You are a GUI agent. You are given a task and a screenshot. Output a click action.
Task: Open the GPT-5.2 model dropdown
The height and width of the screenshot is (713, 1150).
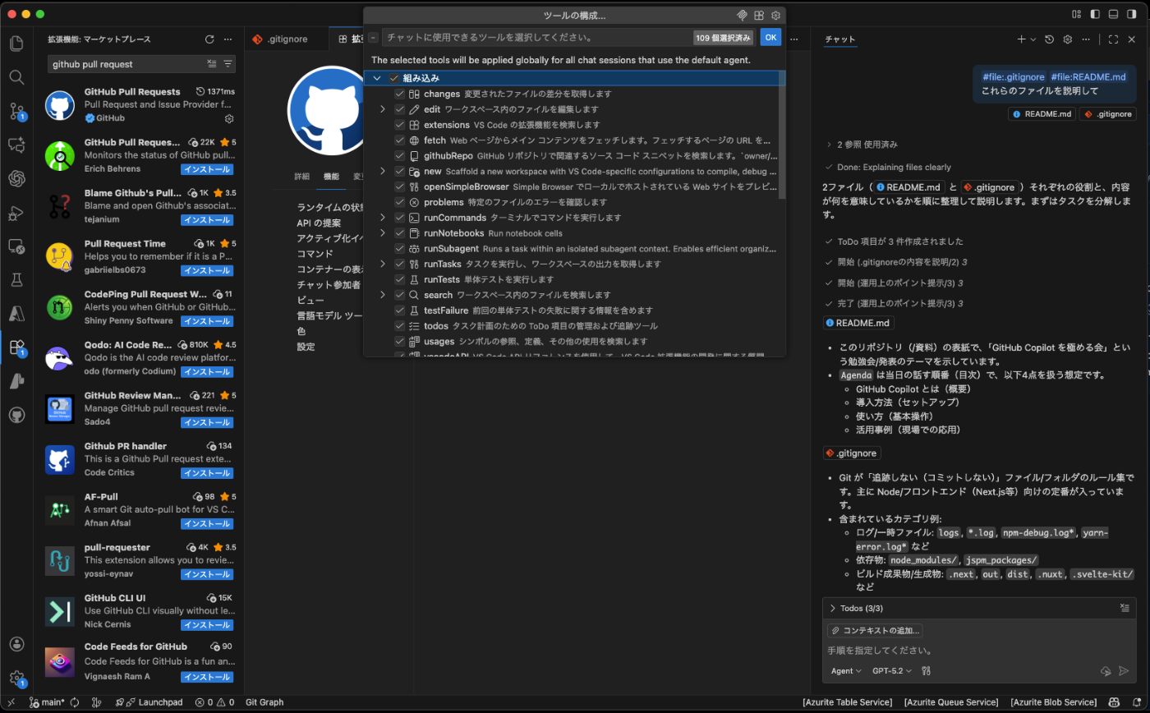click(892, 671)
